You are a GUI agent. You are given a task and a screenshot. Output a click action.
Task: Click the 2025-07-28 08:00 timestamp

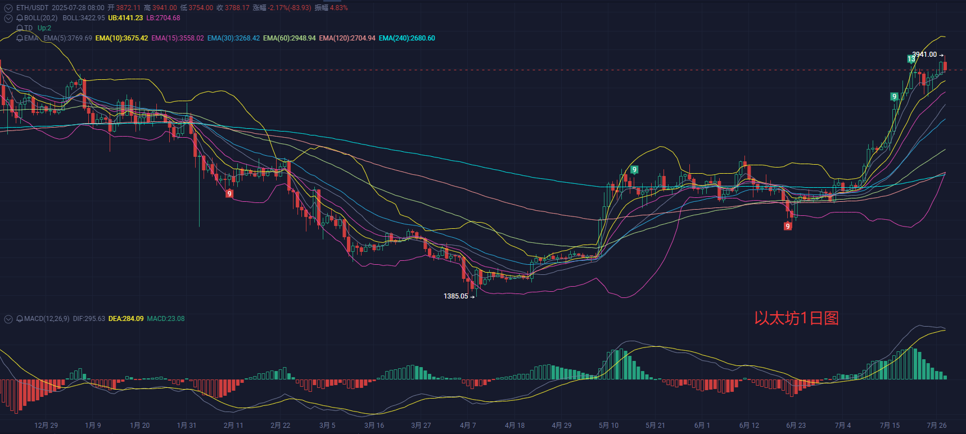tap(78, 8)
